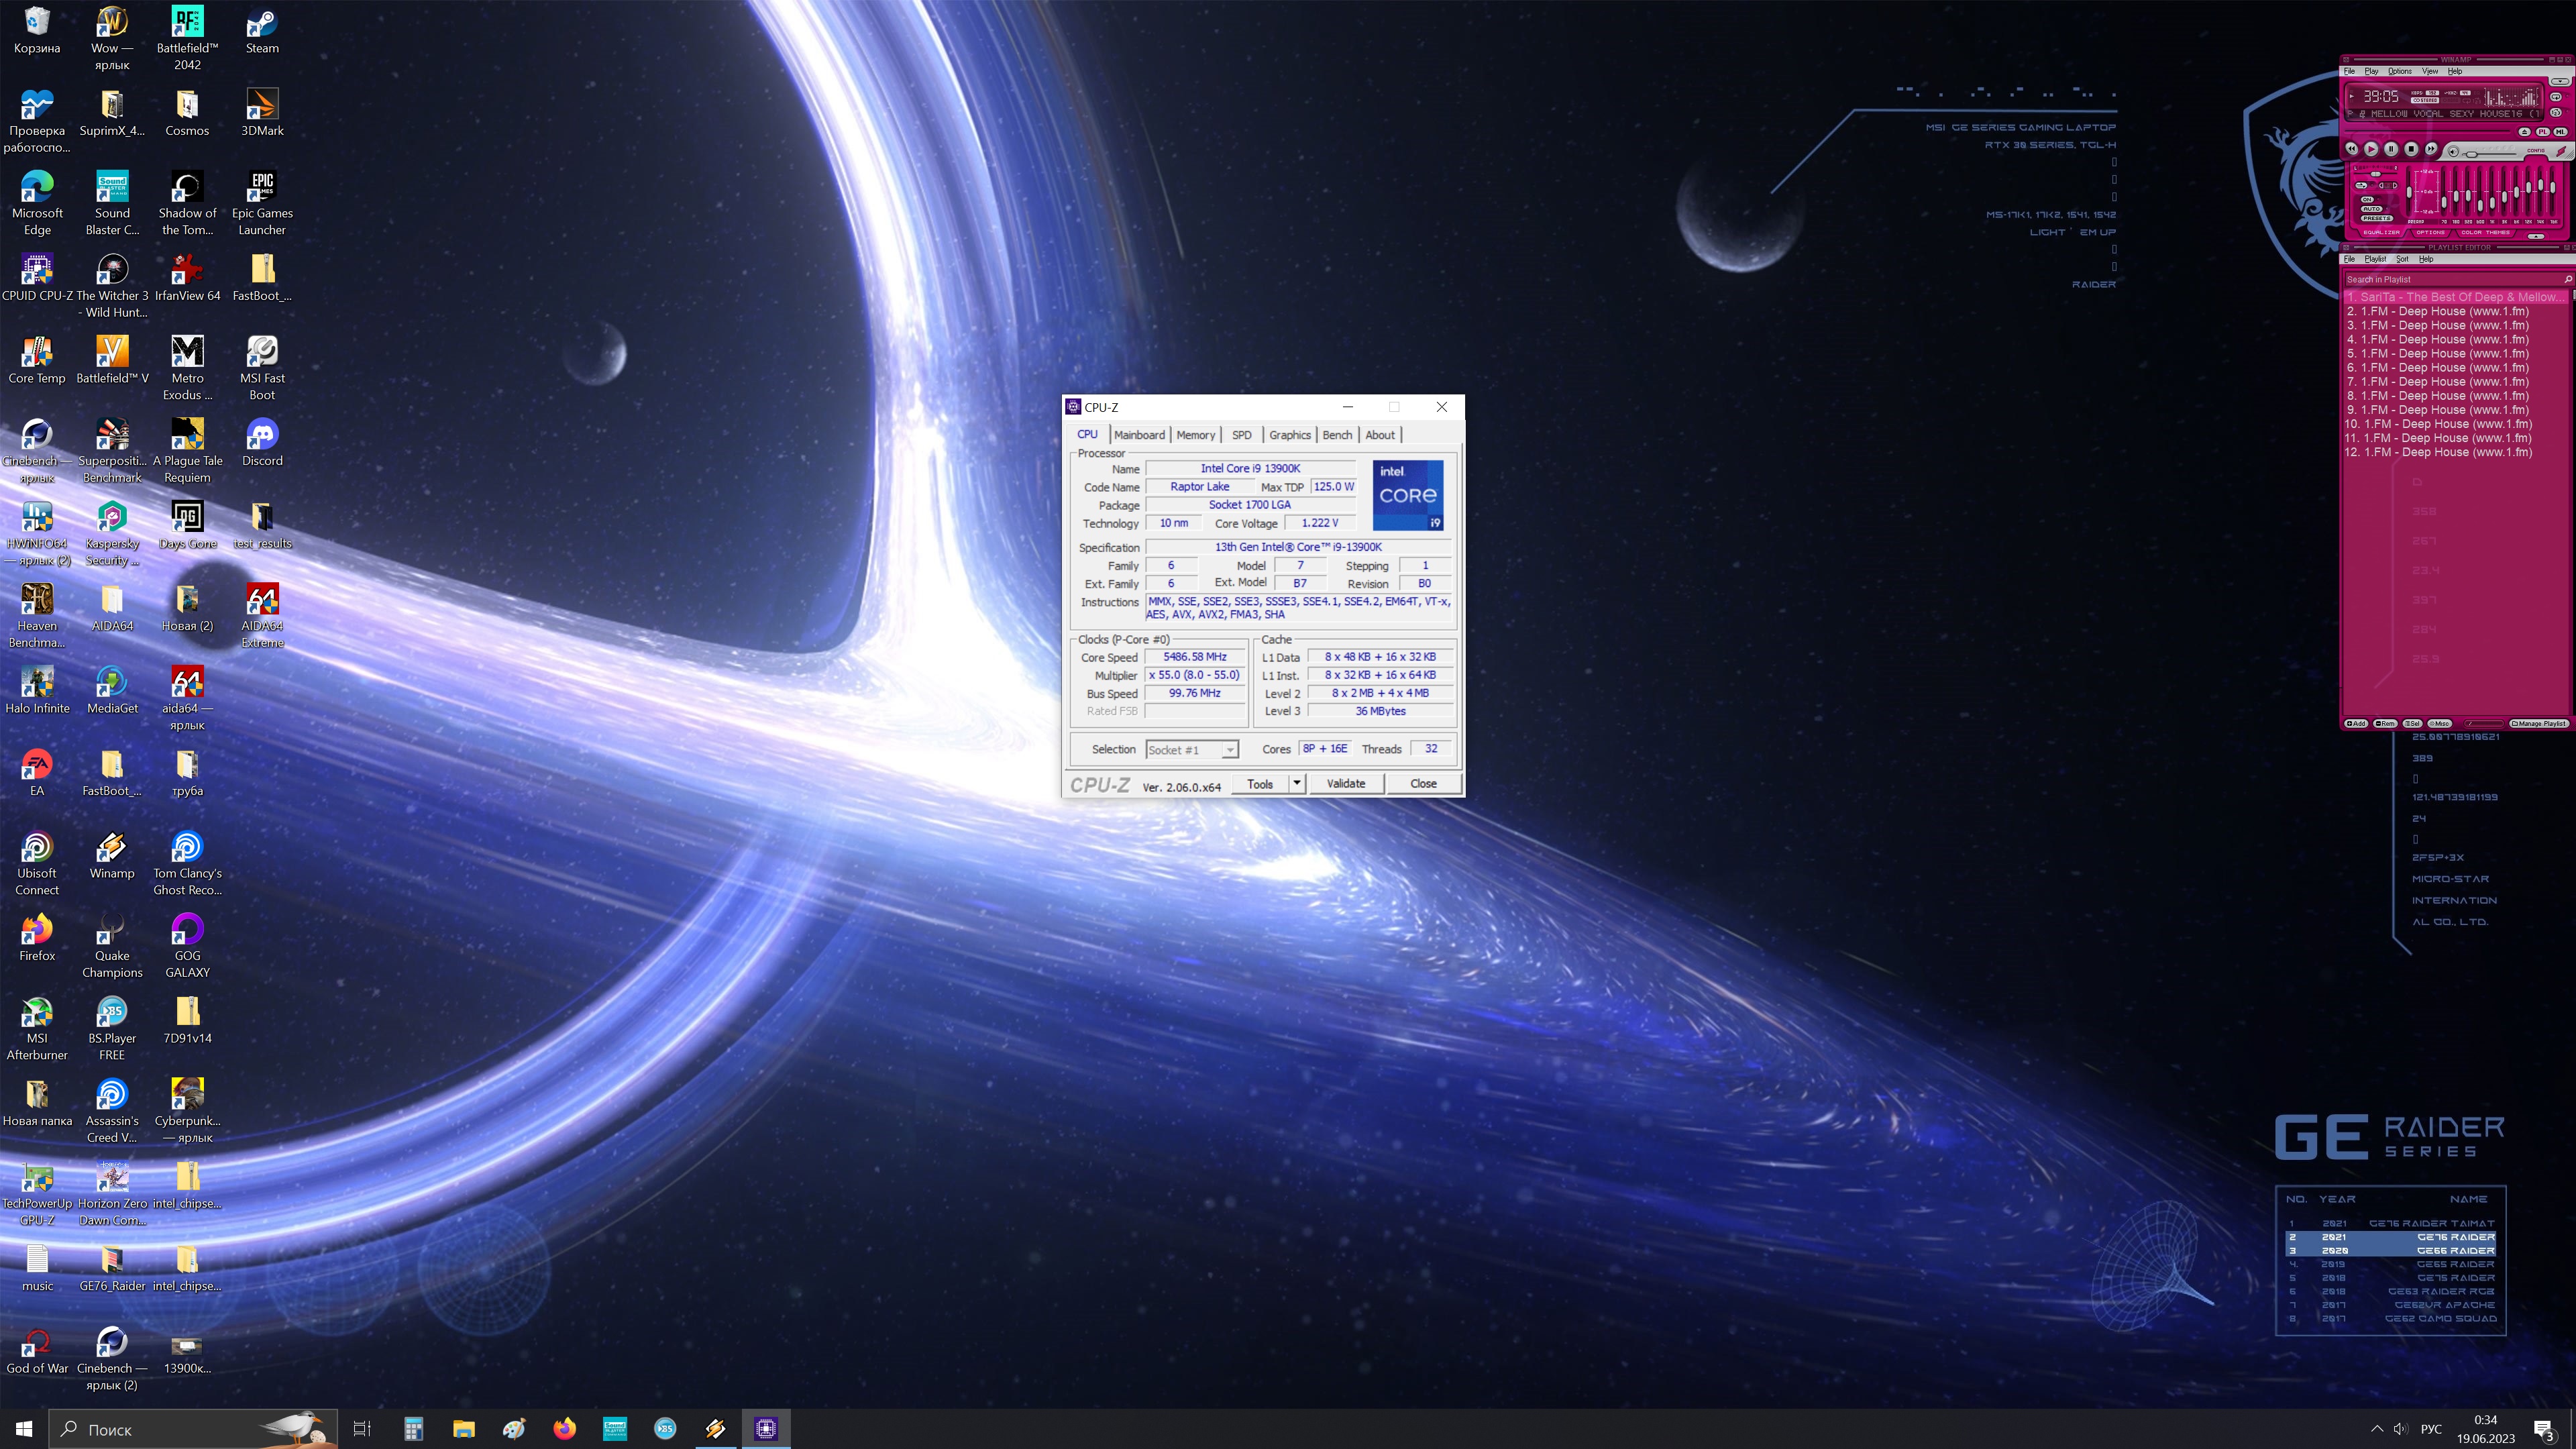Open Media Library with ML button
The image size is (2576, 1449).
[2560, 132]
